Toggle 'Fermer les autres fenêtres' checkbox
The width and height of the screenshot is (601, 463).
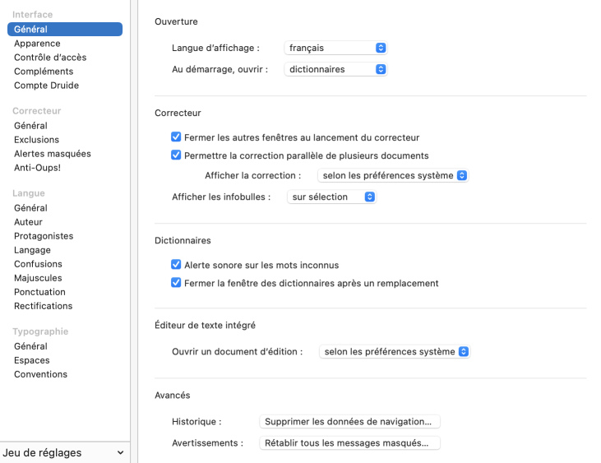click(x=176, y=137)
